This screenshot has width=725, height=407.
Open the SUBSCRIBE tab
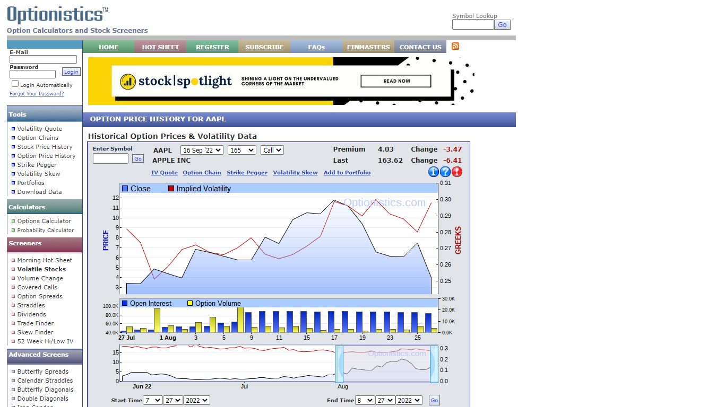(264, 47)
